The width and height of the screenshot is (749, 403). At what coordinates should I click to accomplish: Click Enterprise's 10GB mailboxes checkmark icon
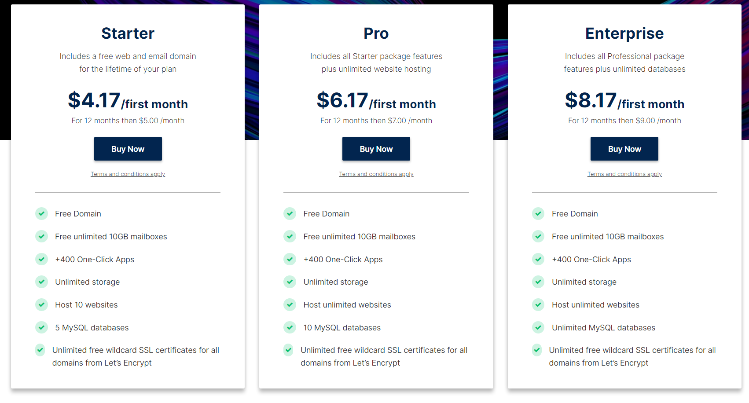538,236
